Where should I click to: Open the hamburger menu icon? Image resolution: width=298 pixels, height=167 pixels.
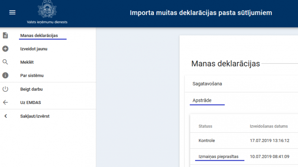pyautogui.click(x=12, y=13)
